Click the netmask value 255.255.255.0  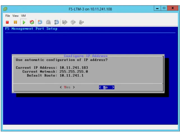(74, 72)
